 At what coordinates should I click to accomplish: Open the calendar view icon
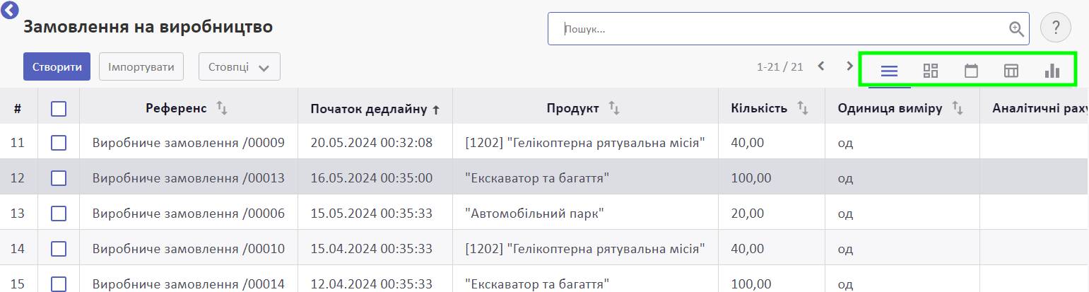(x=972, y=71)
